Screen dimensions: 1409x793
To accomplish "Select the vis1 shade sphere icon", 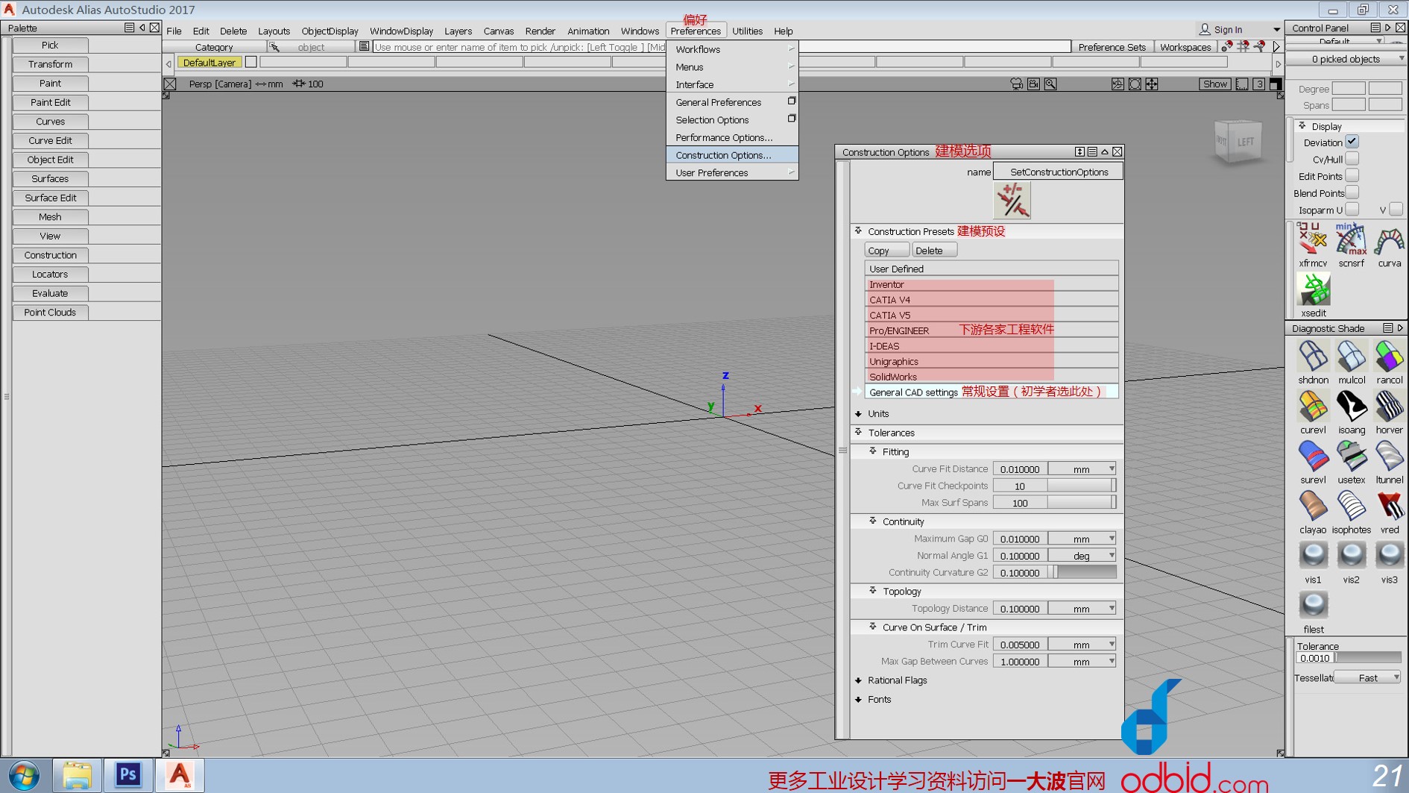I will (x=1313, y=557).
